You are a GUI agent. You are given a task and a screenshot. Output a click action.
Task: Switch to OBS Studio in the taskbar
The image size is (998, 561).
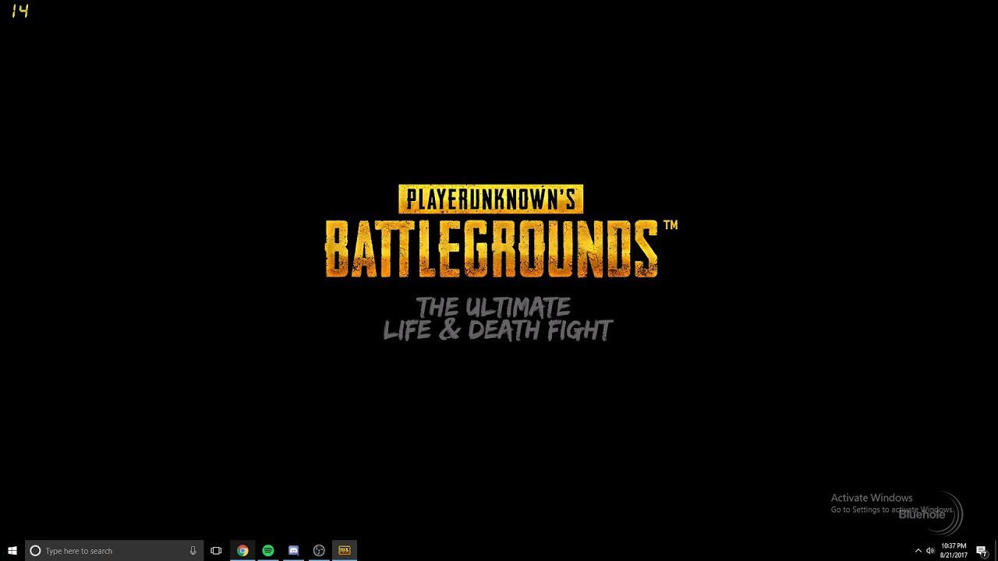(x=319, y=550)
